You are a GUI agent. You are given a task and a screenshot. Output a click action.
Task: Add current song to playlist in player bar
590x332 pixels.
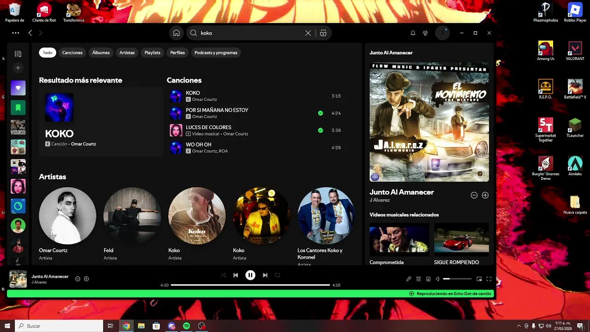click(x=86, y=279)
